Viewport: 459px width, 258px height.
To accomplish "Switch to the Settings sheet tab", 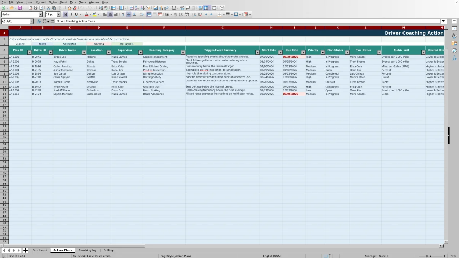I will 109,250.
